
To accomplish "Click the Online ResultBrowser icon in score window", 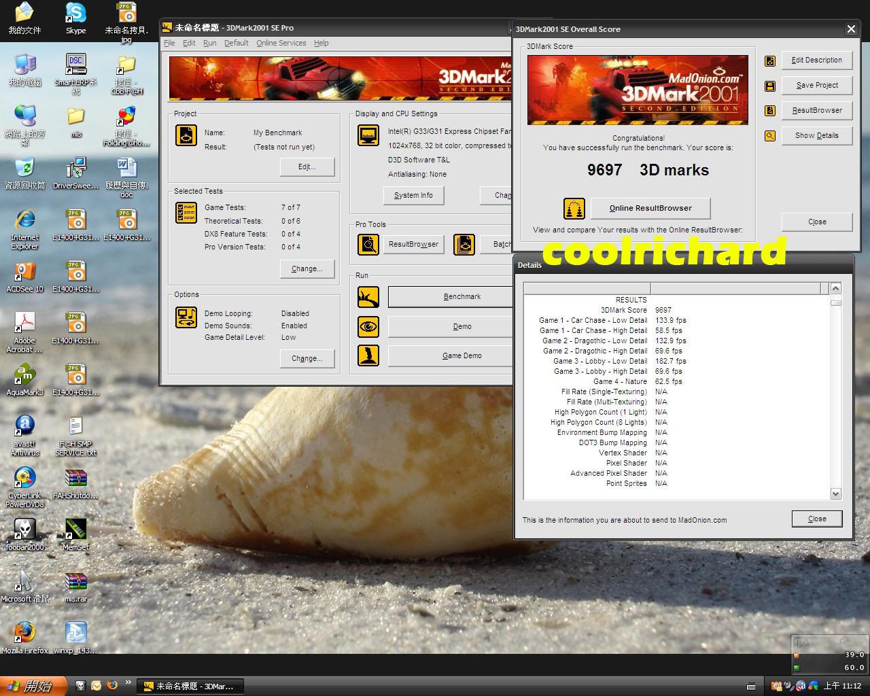I will pos(574,209).
